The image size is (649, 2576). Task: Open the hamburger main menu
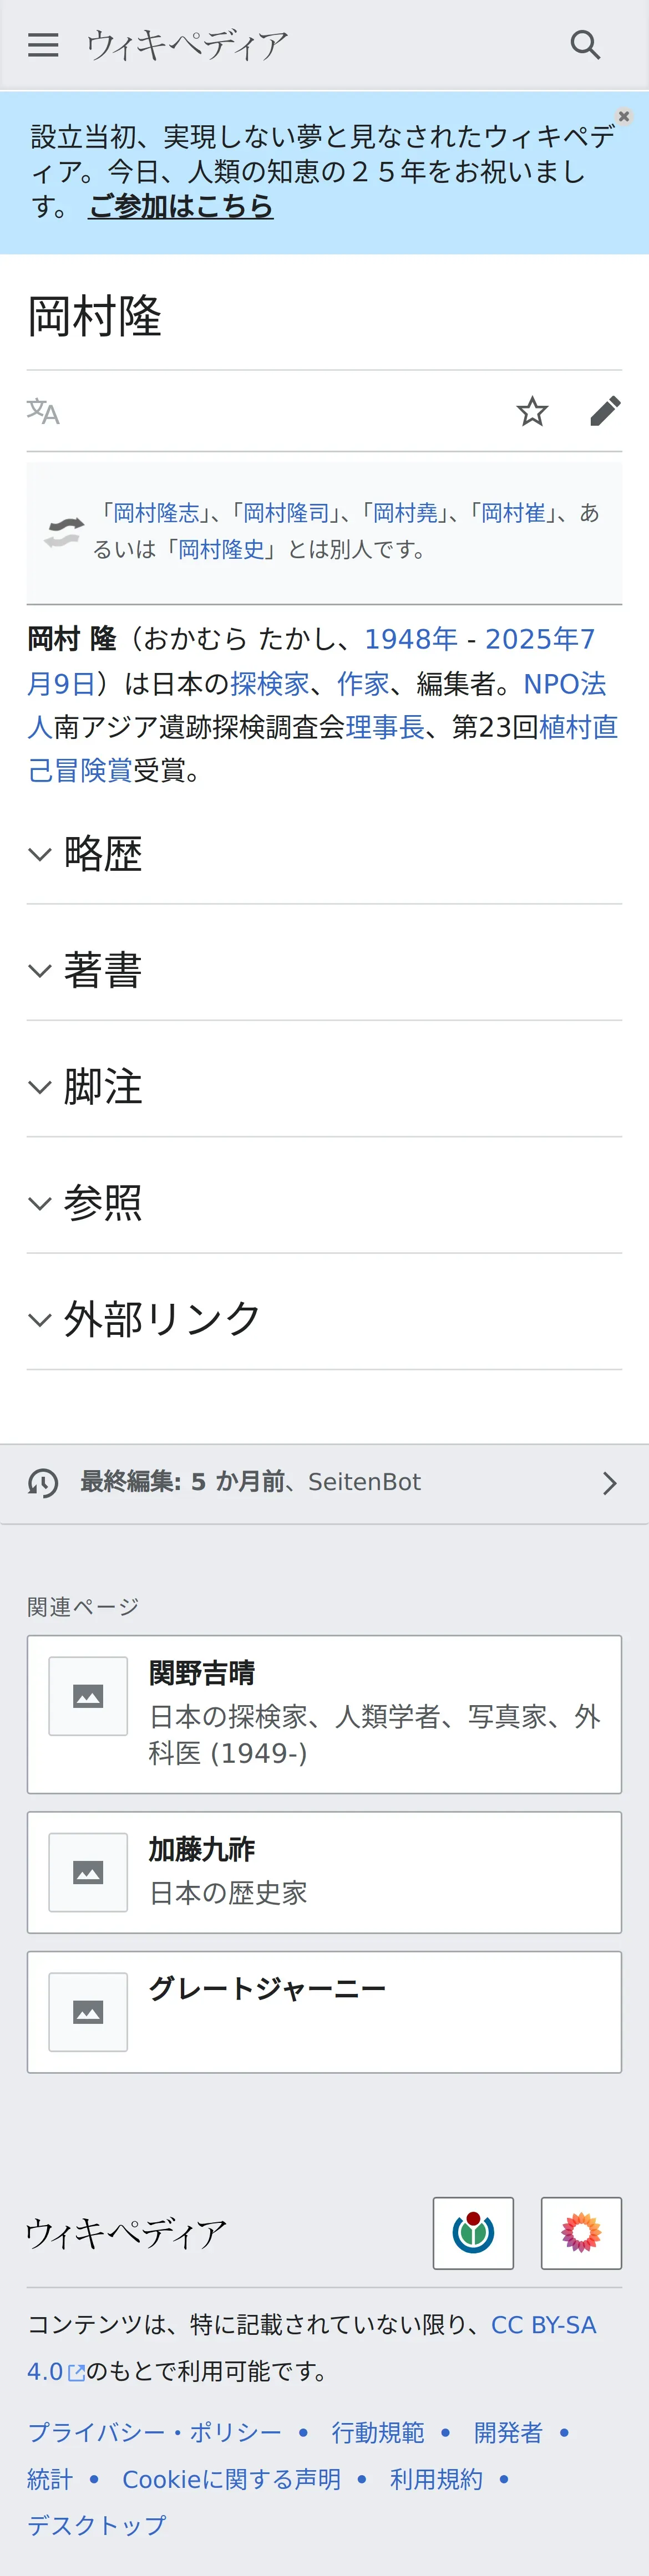tap(43, 45)
